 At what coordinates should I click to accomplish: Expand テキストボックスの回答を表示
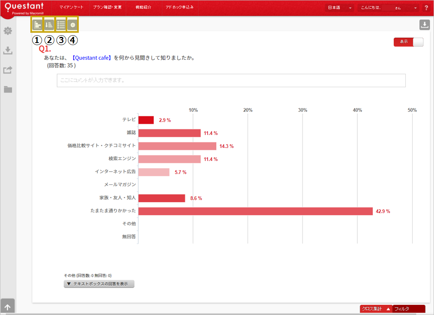(99, 284)
